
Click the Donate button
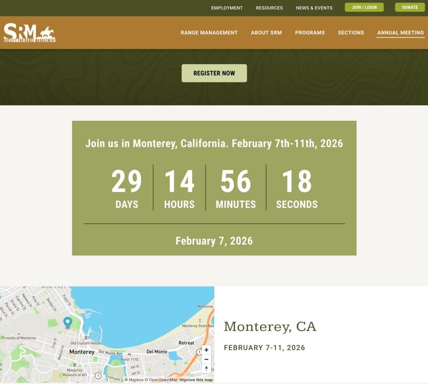pos(409,7)
